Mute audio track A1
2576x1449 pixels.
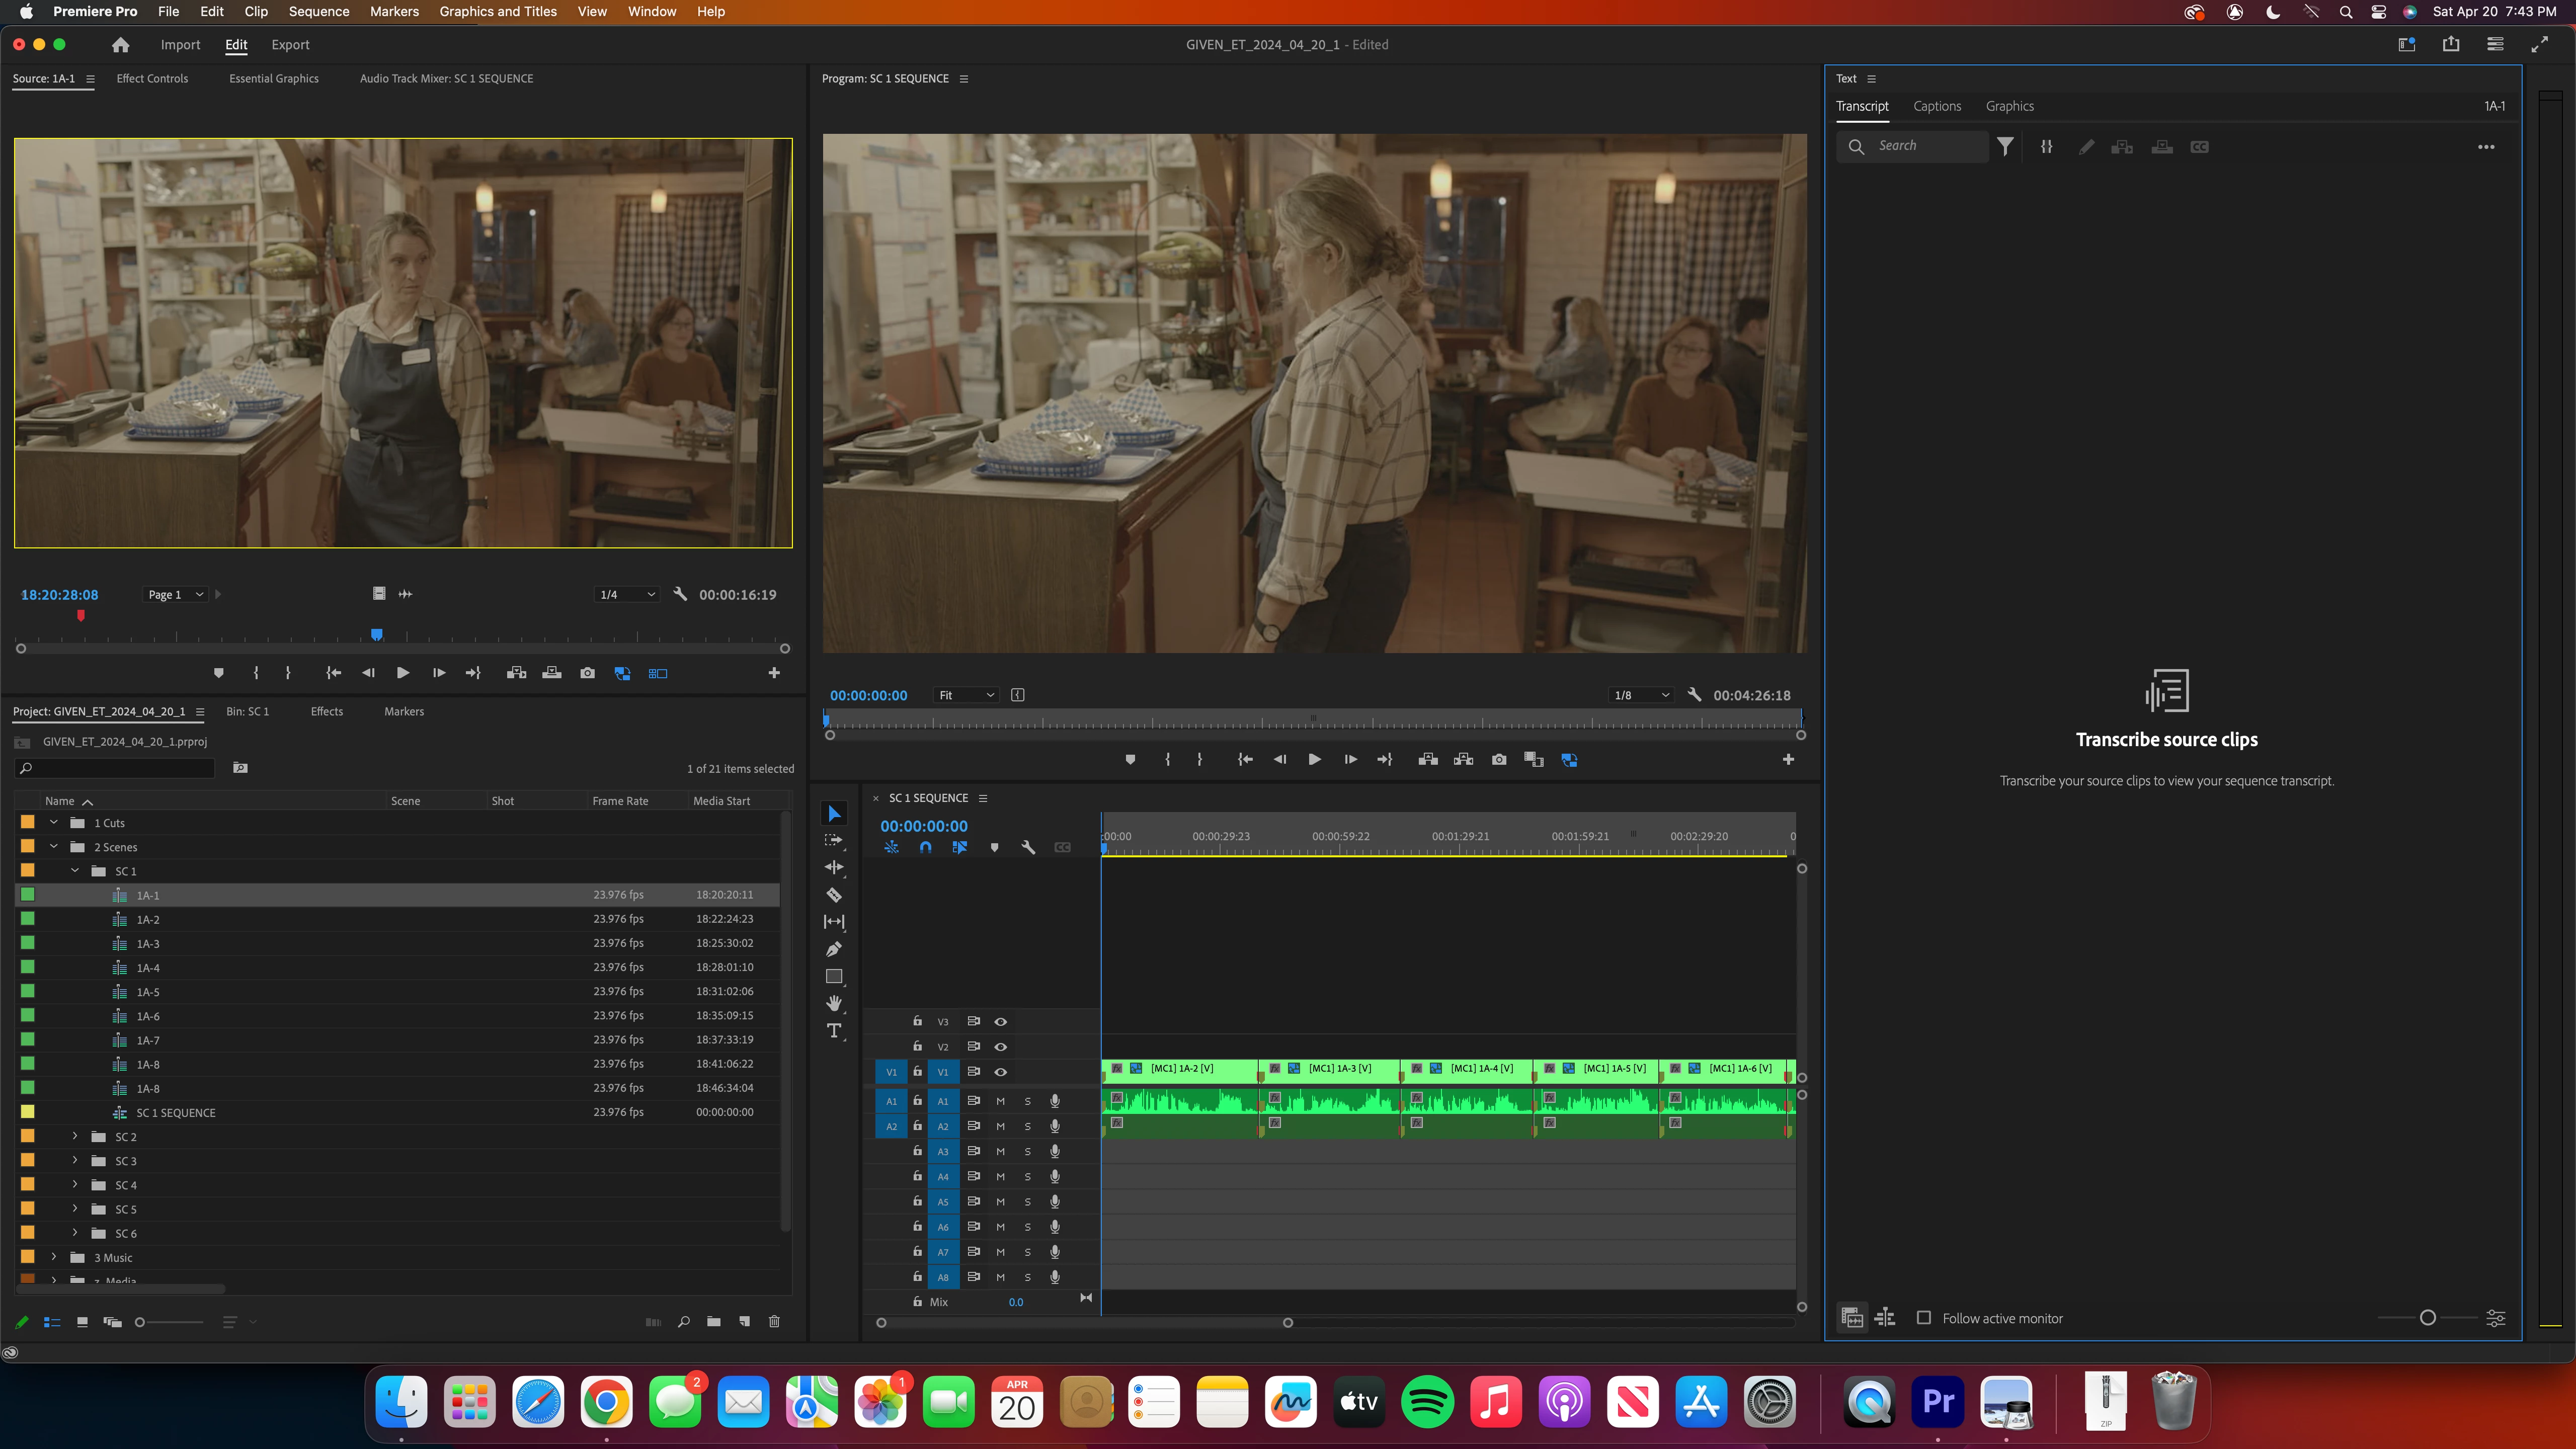(1000, 1101)
